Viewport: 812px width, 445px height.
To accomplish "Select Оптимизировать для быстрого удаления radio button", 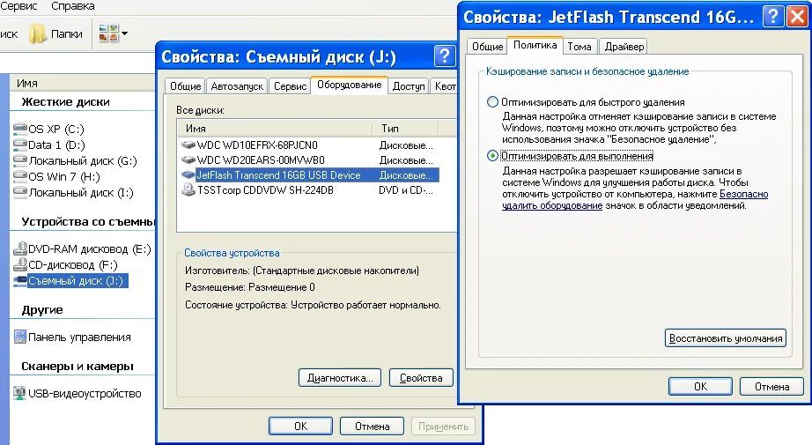I will point(492,102).
